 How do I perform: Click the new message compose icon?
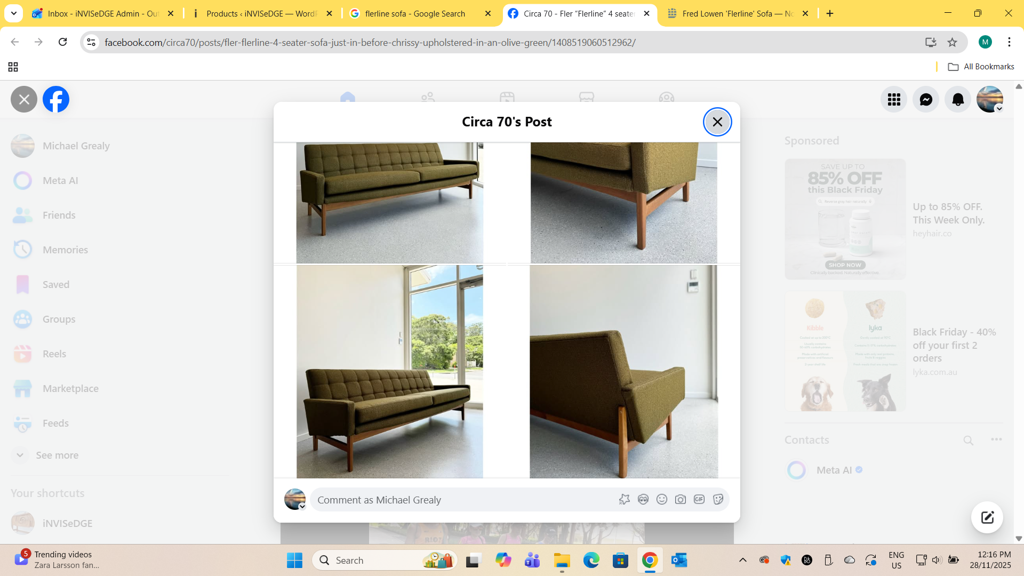click(987, 517)
